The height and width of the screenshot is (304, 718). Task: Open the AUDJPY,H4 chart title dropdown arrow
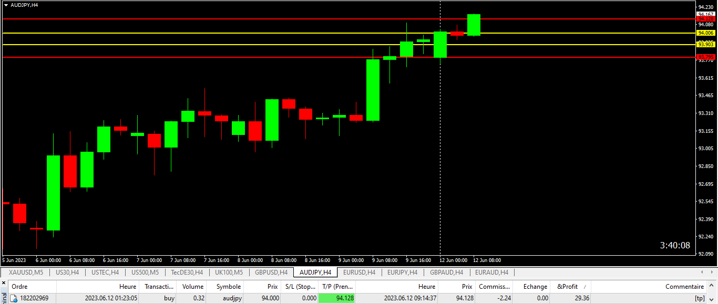tap(6, 5)
